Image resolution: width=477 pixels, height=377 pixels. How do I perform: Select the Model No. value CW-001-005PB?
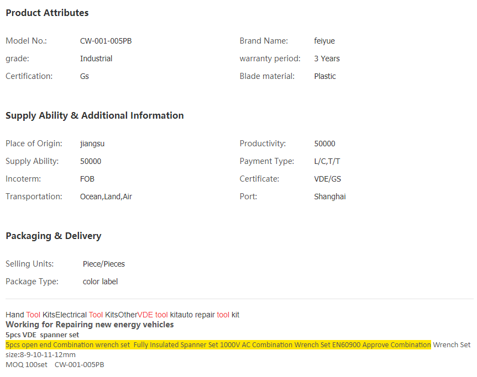click(x=106, y=41)
